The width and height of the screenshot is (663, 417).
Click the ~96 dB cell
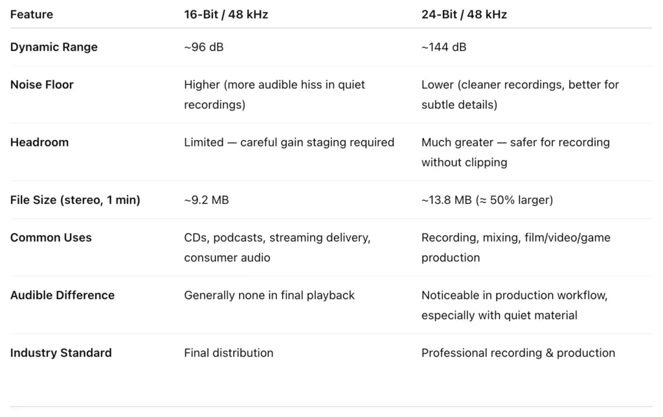click(204, 47)
